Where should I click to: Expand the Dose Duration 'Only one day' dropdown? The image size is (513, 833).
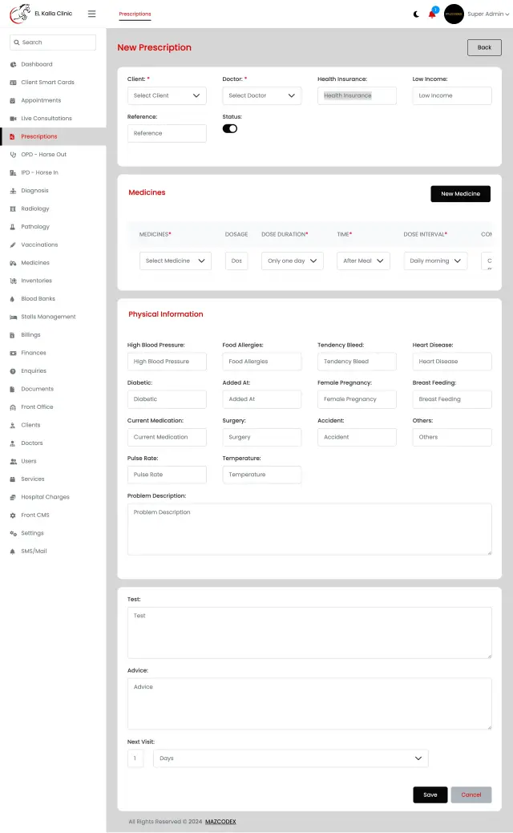(x=292, y=261)
